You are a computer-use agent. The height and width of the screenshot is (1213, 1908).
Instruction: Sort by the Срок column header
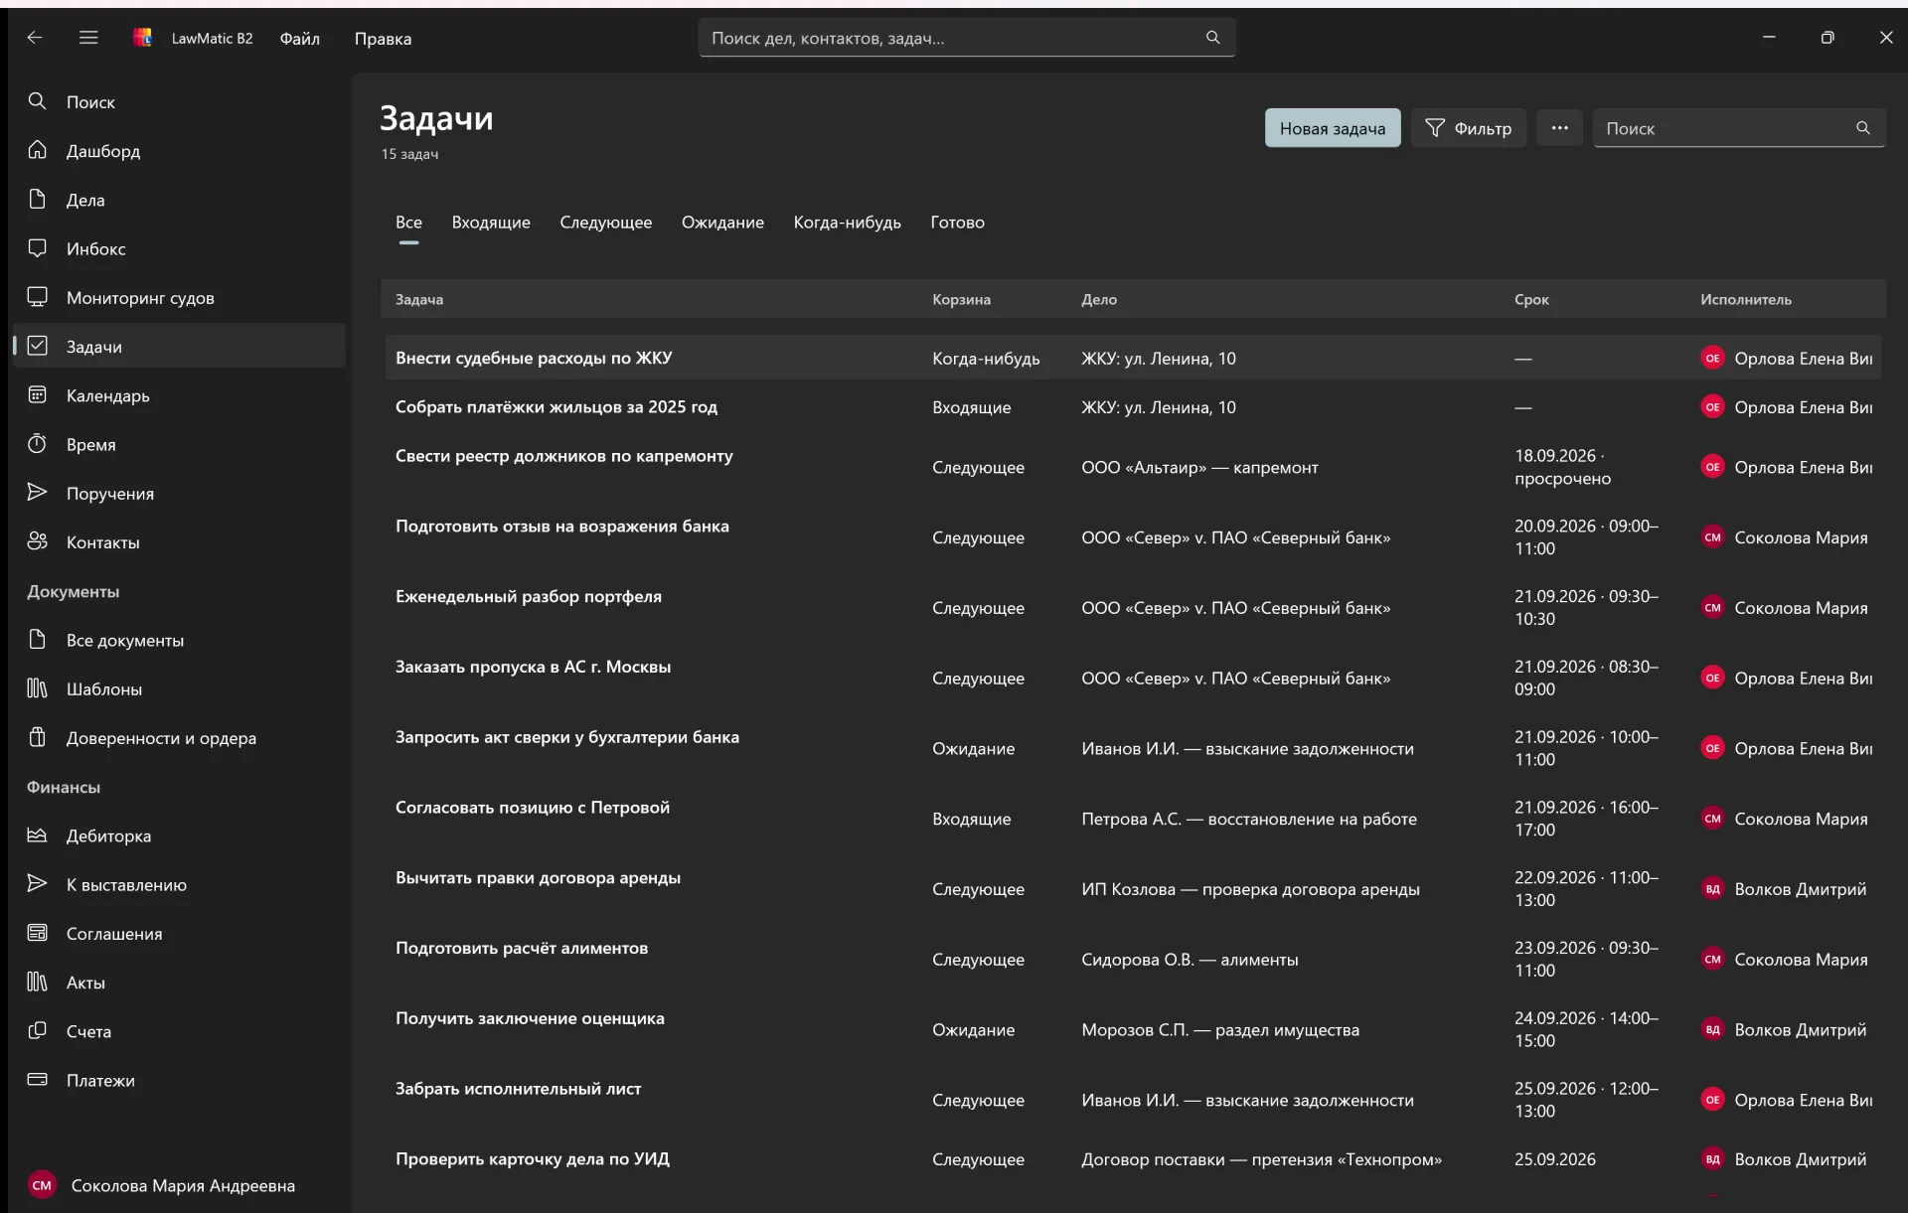[1531, 299]
